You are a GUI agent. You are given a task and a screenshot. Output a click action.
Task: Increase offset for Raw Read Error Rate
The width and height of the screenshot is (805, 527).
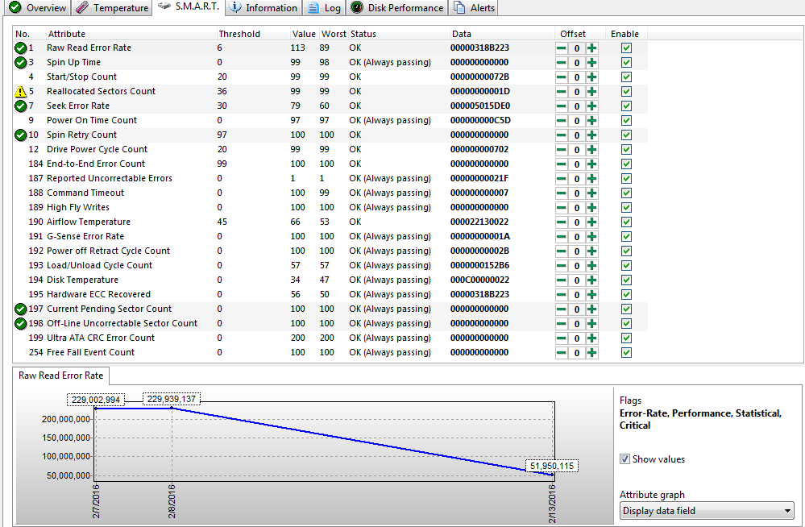[x=592, y=48]
